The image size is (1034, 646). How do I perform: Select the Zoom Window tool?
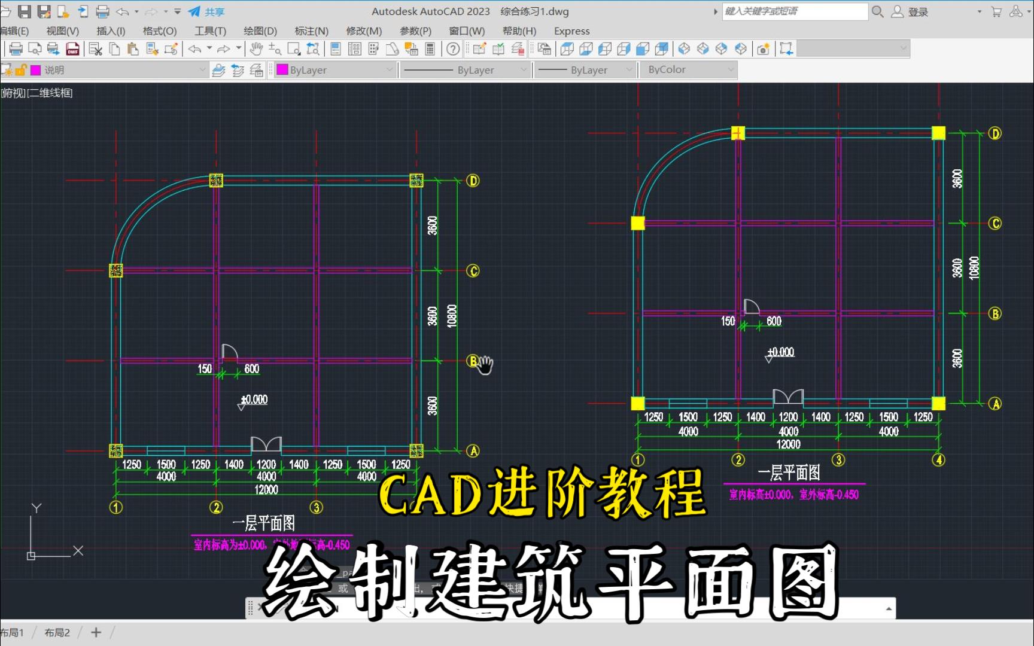(x=293, y=49)
